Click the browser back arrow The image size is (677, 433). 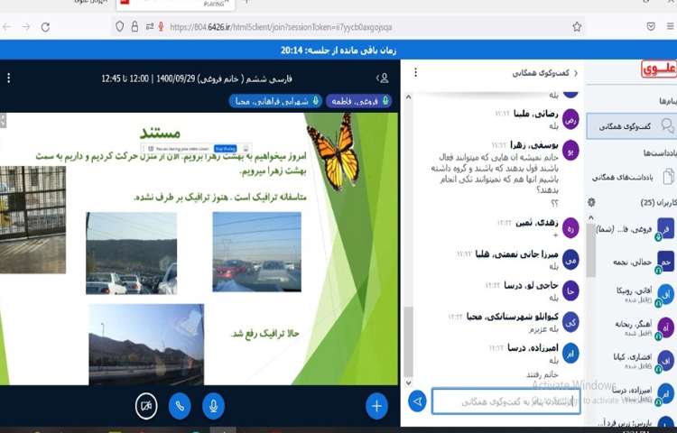[6, 27]
